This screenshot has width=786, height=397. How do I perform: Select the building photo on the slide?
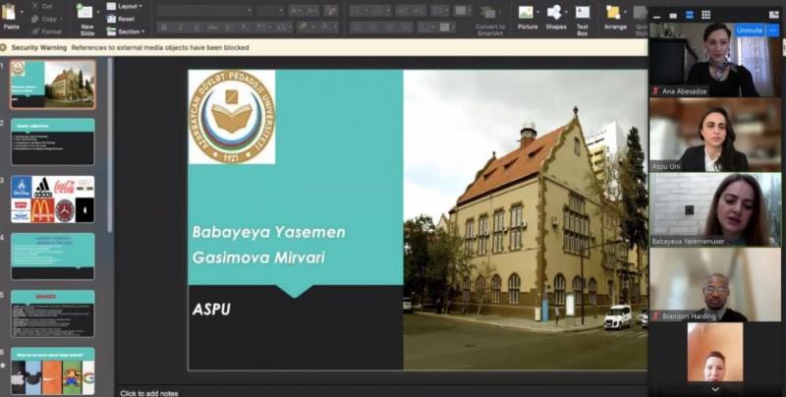pos(526,219)
